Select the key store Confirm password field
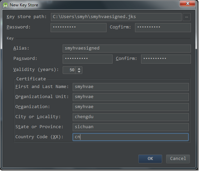 [x=163, y=27]
